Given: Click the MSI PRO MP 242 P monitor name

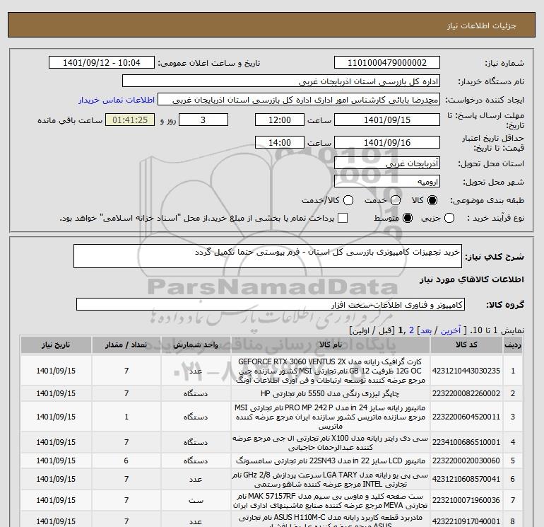Looking at the screenshot, I should pyautogui.click(x=331, y=417).
